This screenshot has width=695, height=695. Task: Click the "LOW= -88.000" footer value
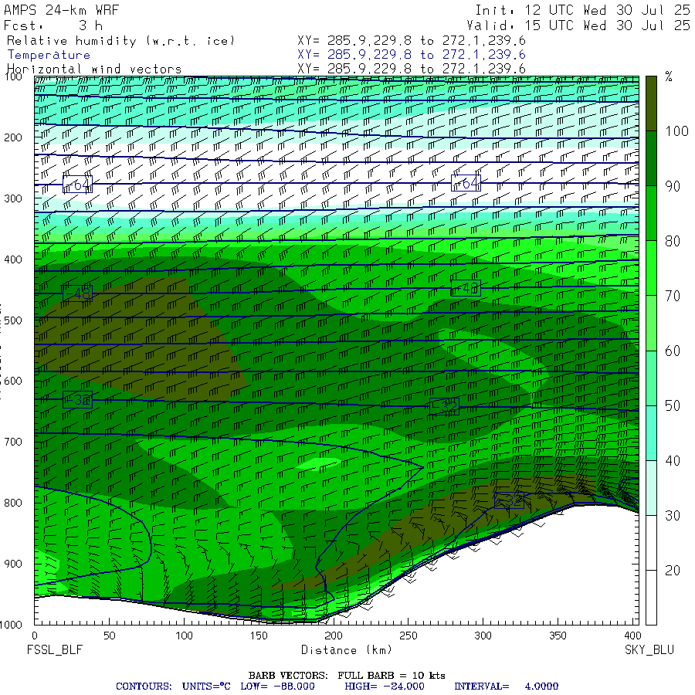pos(277,687)
